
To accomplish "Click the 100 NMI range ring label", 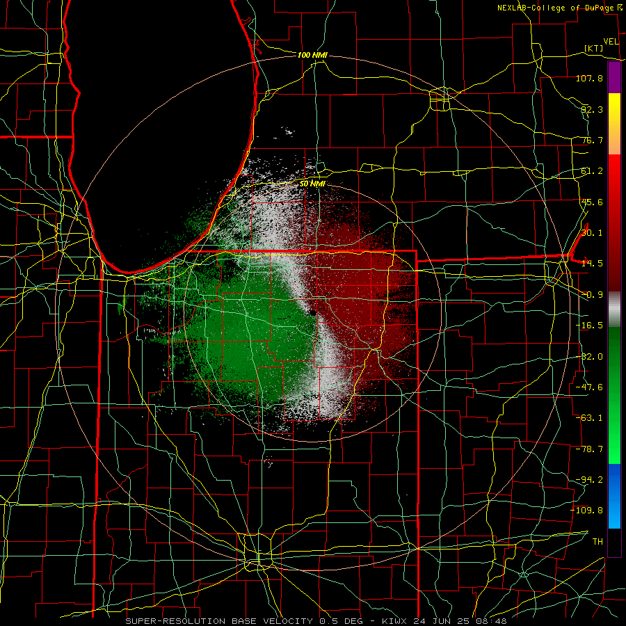I will point(312,55).
